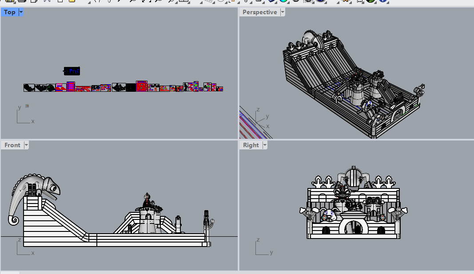Expand the Right viewport dropdown arrow
Image resolution: width=474 pixels, height=274 pixels.
coord(265,145)
